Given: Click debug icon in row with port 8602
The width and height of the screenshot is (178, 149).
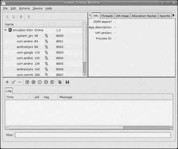Looking at the screenshot, I should (46, 47).
